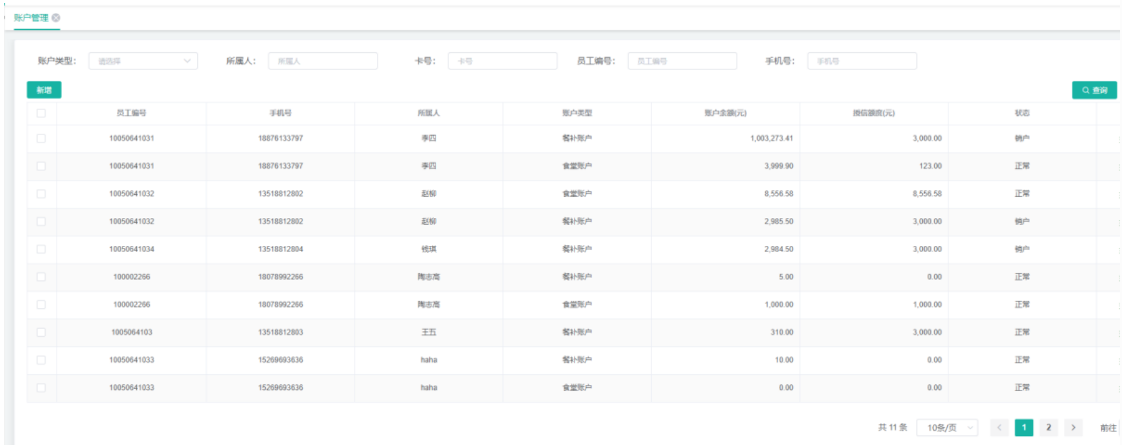
Task: Tick the checkbox for 王五's row
Action: (41, 332)
